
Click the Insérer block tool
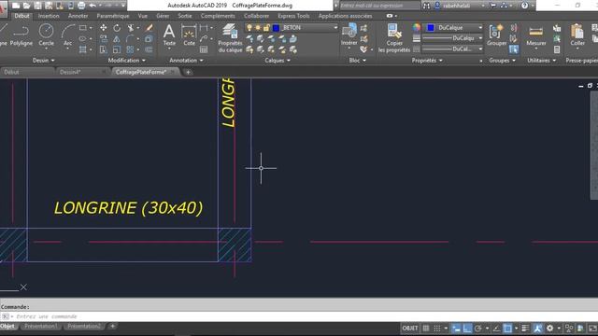point(349,35)
